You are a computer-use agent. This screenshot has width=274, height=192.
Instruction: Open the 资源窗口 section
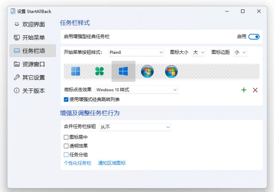point(32,64)
